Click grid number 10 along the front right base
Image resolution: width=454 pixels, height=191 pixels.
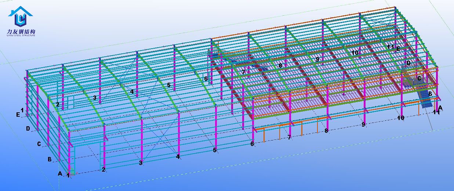click(401, 118)
